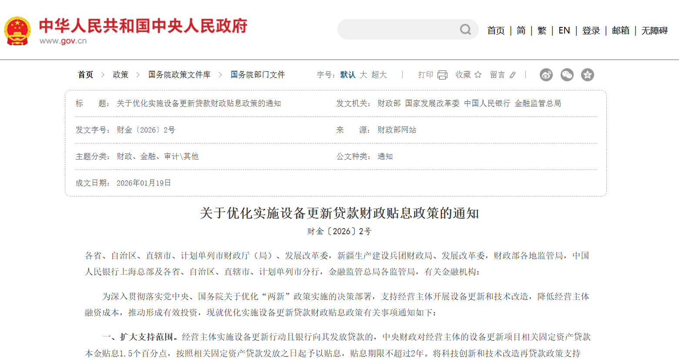This screenshot has height=359, width=679.
Task: Click the search magnifier icon
Action: coord(465,30)
